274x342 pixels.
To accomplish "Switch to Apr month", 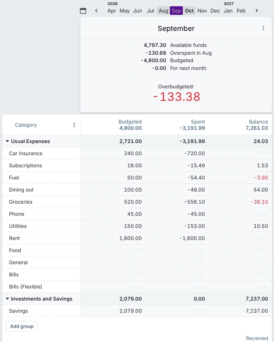I will [112, 11].
